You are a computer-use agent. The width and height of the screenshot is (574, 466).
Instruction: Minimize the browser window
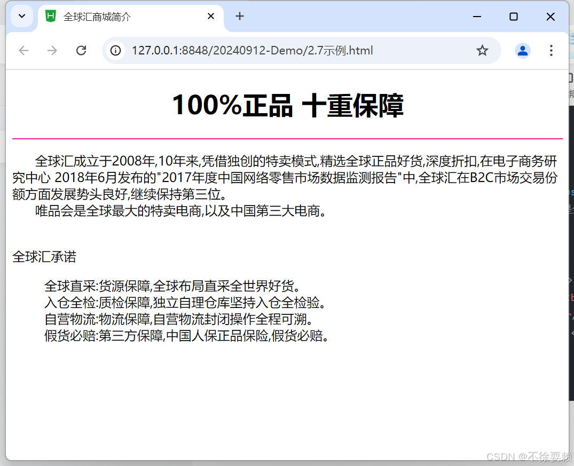tap(477, 17)
